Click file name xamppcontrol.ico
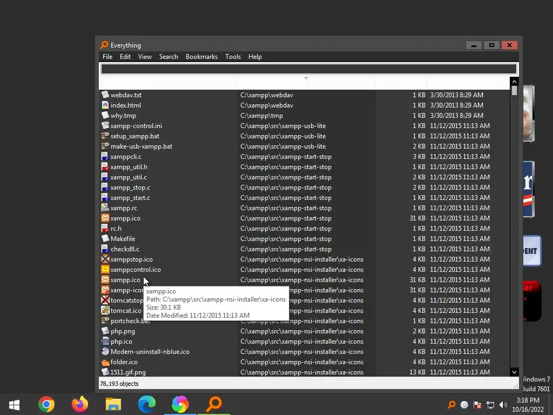Screen dimensions: 553x415 (136, 270)
